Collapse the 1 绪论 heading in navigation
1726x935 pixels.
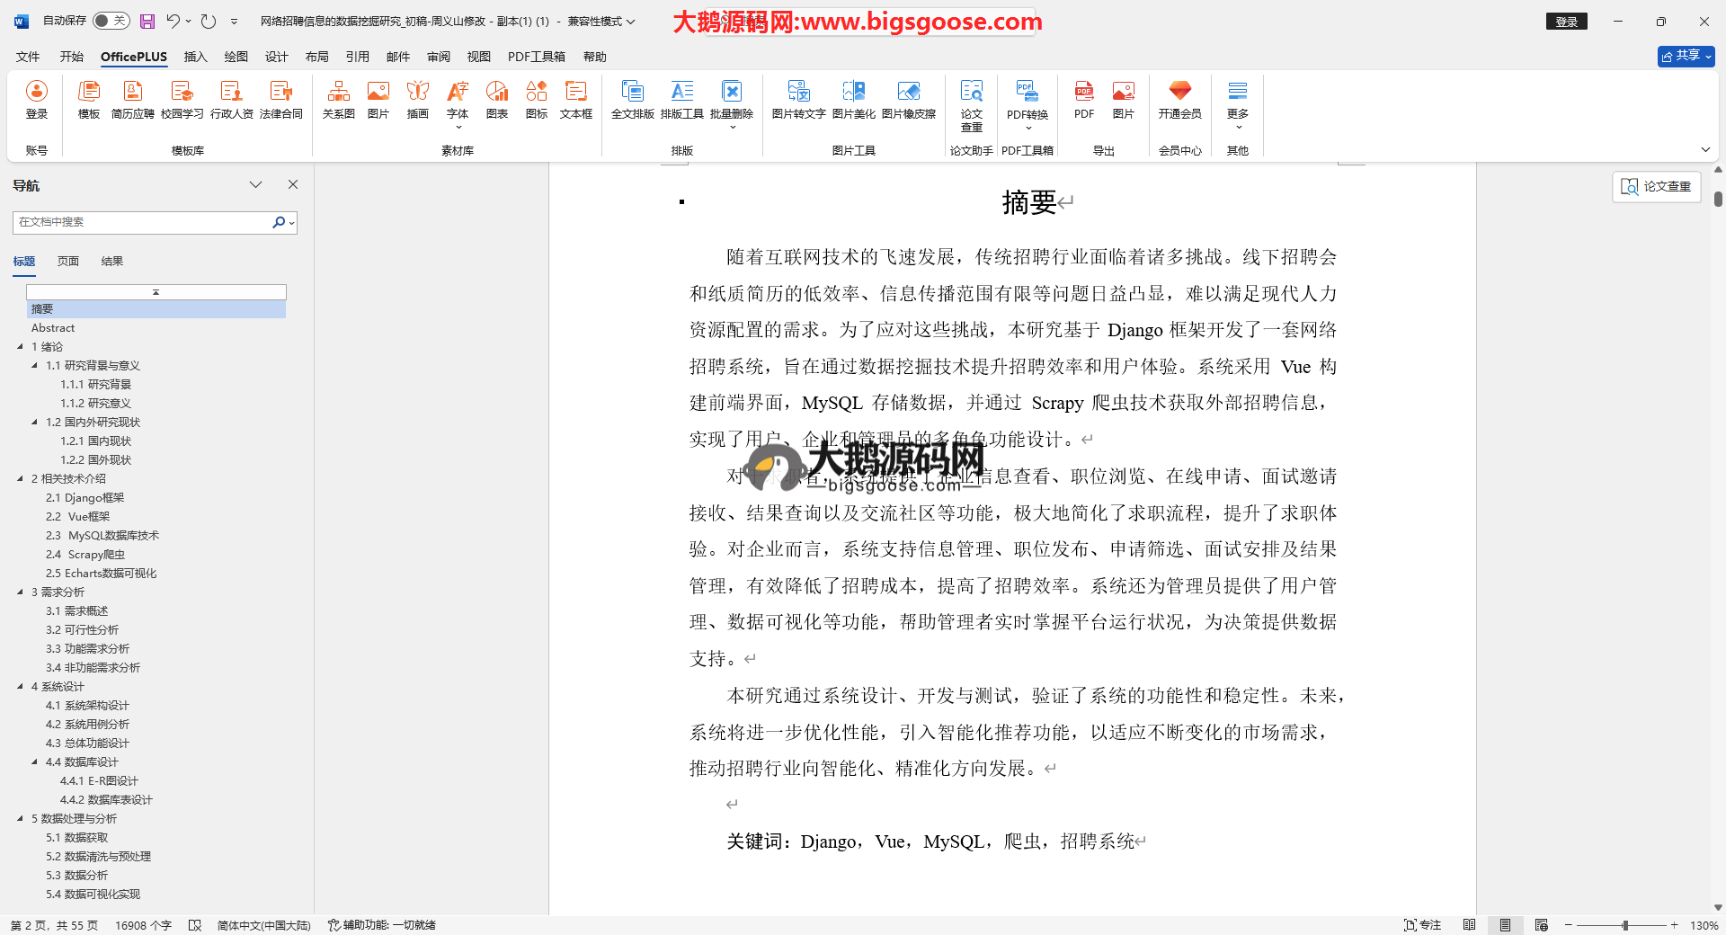[21, 346]
